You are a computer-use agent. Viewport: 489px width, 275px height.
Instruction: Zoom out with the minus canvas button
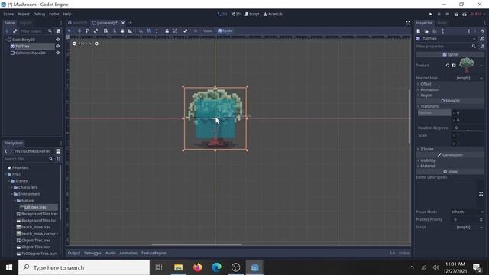click(x=74, y=44)
